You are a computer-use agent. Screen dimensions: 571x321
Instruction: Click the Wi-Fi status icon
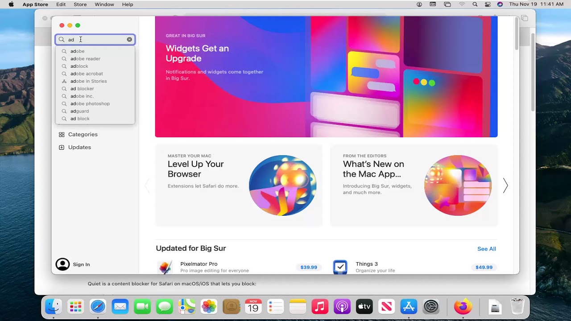click(462, 4)
